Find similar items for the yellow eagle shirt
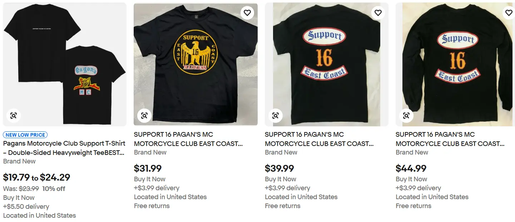The width and height of the screenshot is (515, 222). [x=144, y=115]
